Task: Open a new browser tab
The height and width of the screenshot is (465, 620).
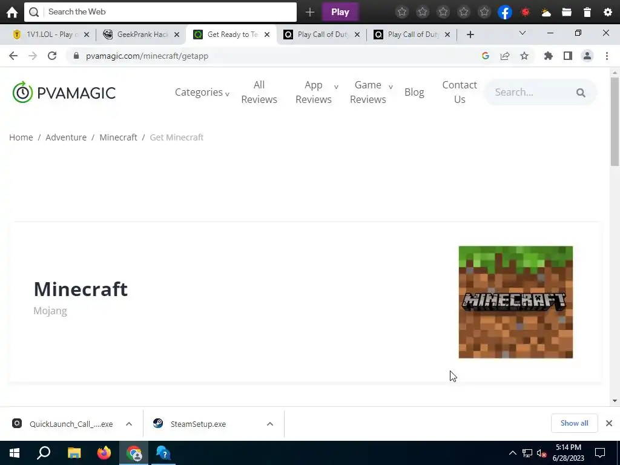Action: click(x=470, y=35)
